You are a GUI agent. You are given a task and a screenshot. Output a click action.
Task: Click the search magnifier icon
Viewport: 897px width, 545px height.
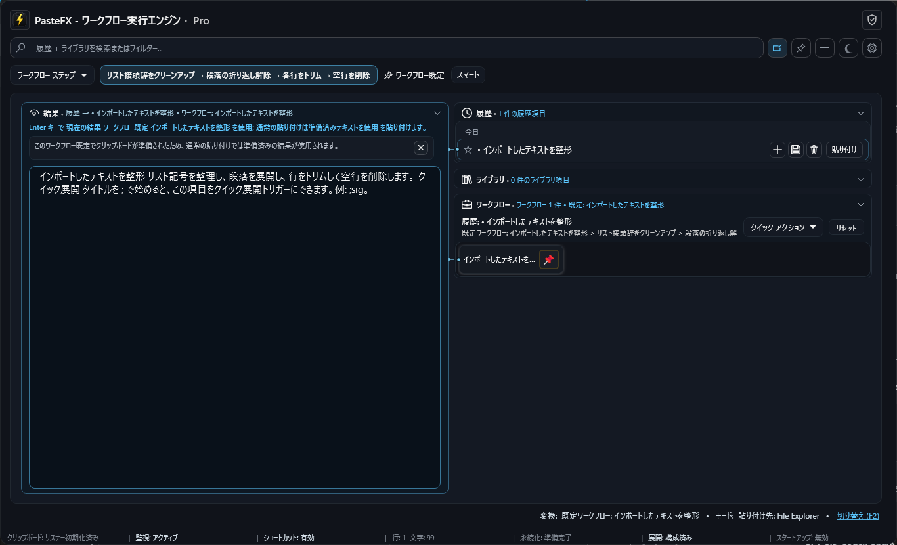(x=21, y=48)
